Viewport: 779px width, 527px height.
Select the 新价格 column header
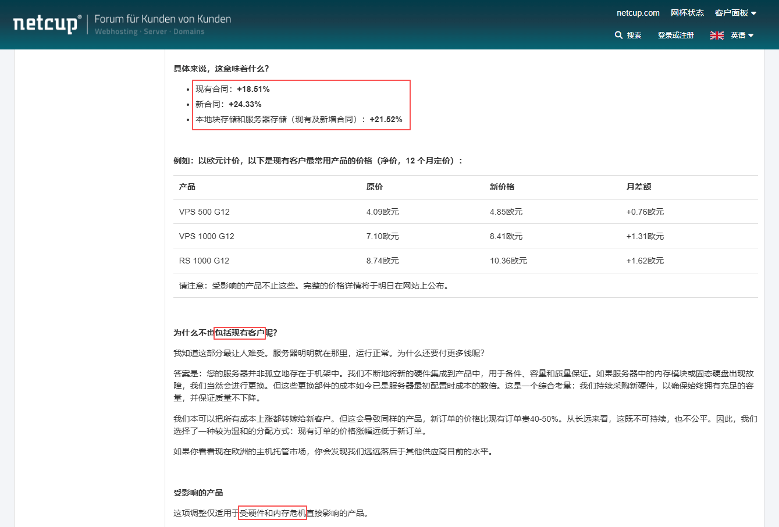click(502, 187)
